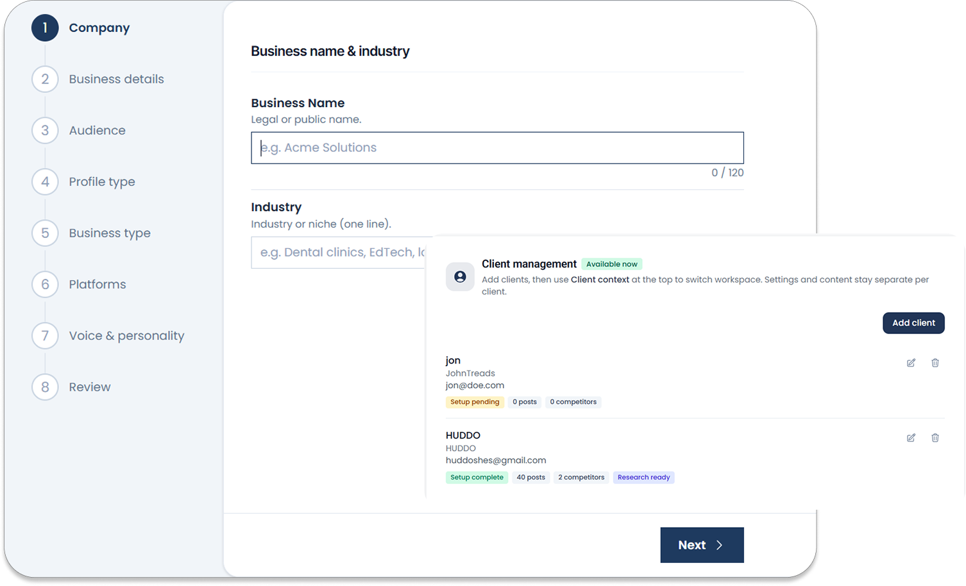This screenshot has width=966, height=586.
Task: Click the 40 posts tag
Action: [x=531, y=478]
